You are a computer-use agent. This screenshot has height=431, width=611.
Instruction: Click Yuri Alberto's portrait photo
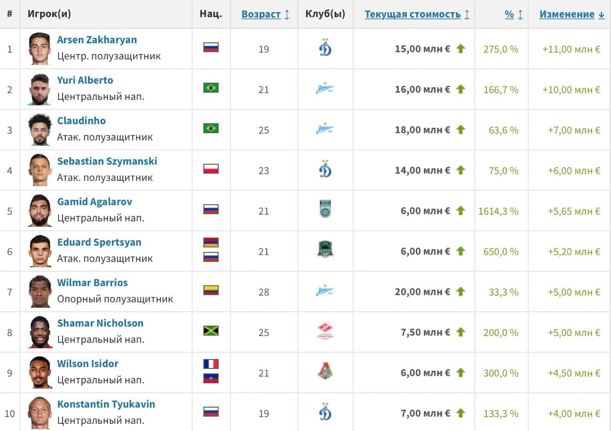tap(40, 90)
